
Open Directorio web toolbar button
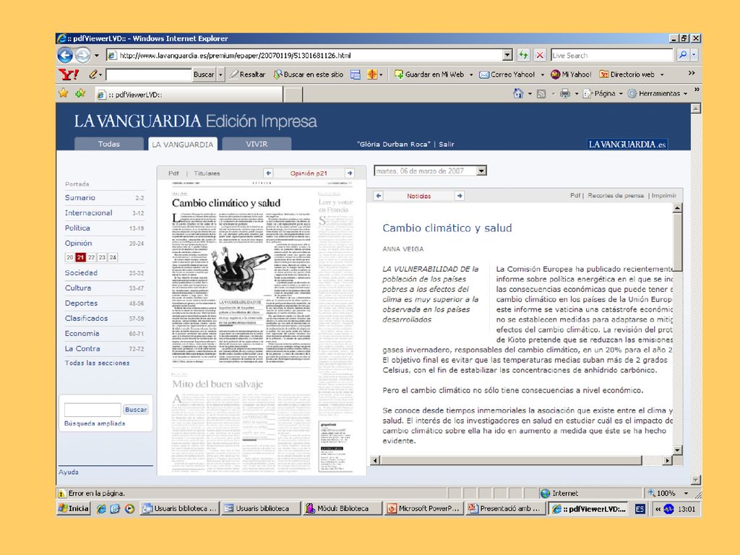pos(627,74)
